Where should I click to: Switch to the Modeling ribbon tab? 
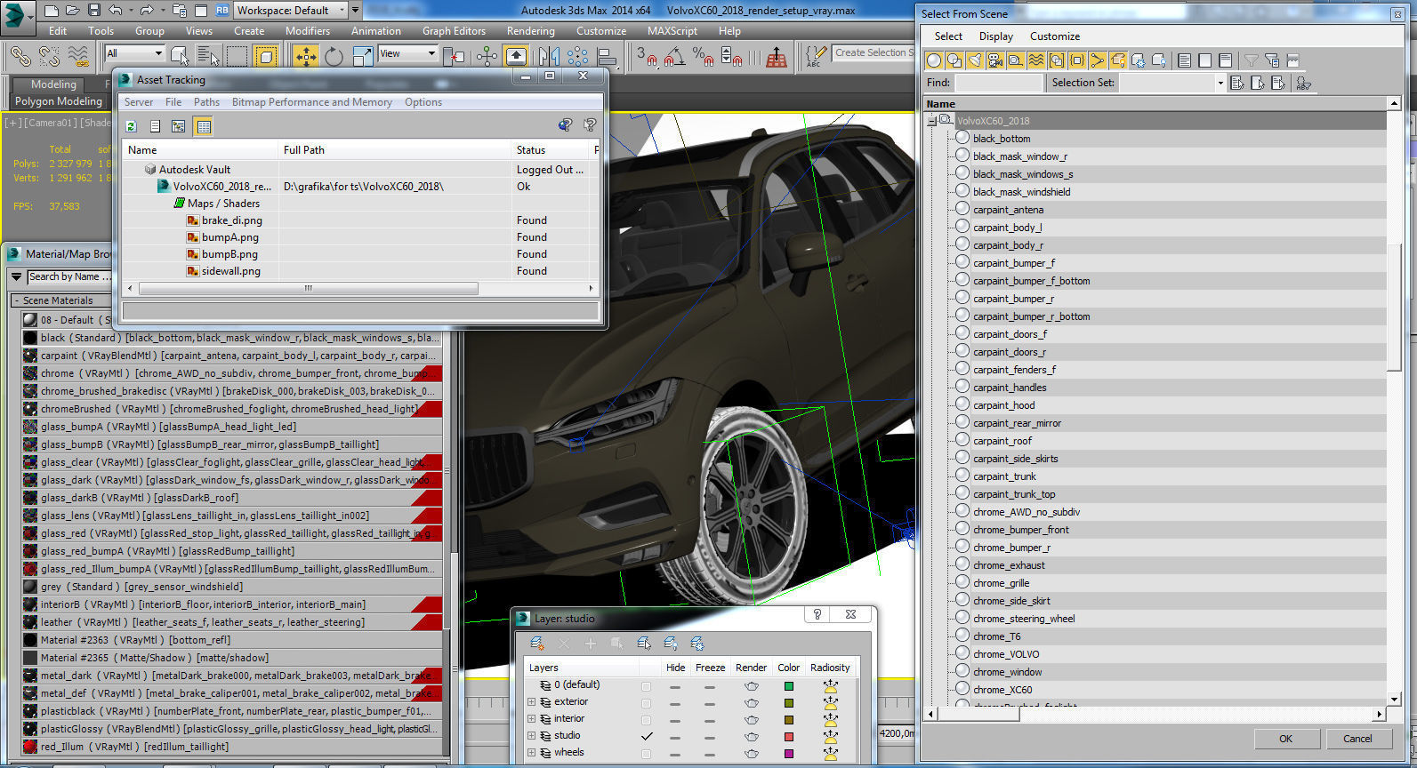(53, 84)
